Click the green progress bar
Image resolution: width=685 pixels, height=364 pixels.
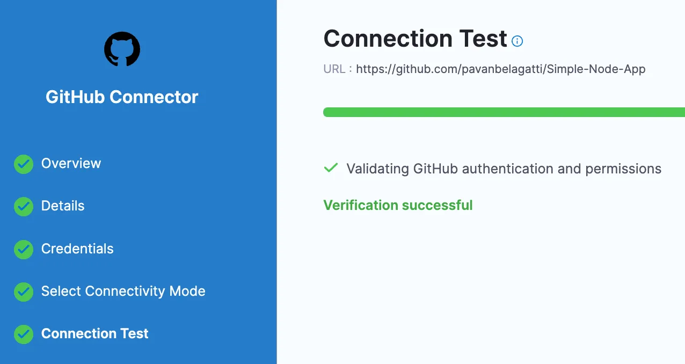(x=504, y=112)
